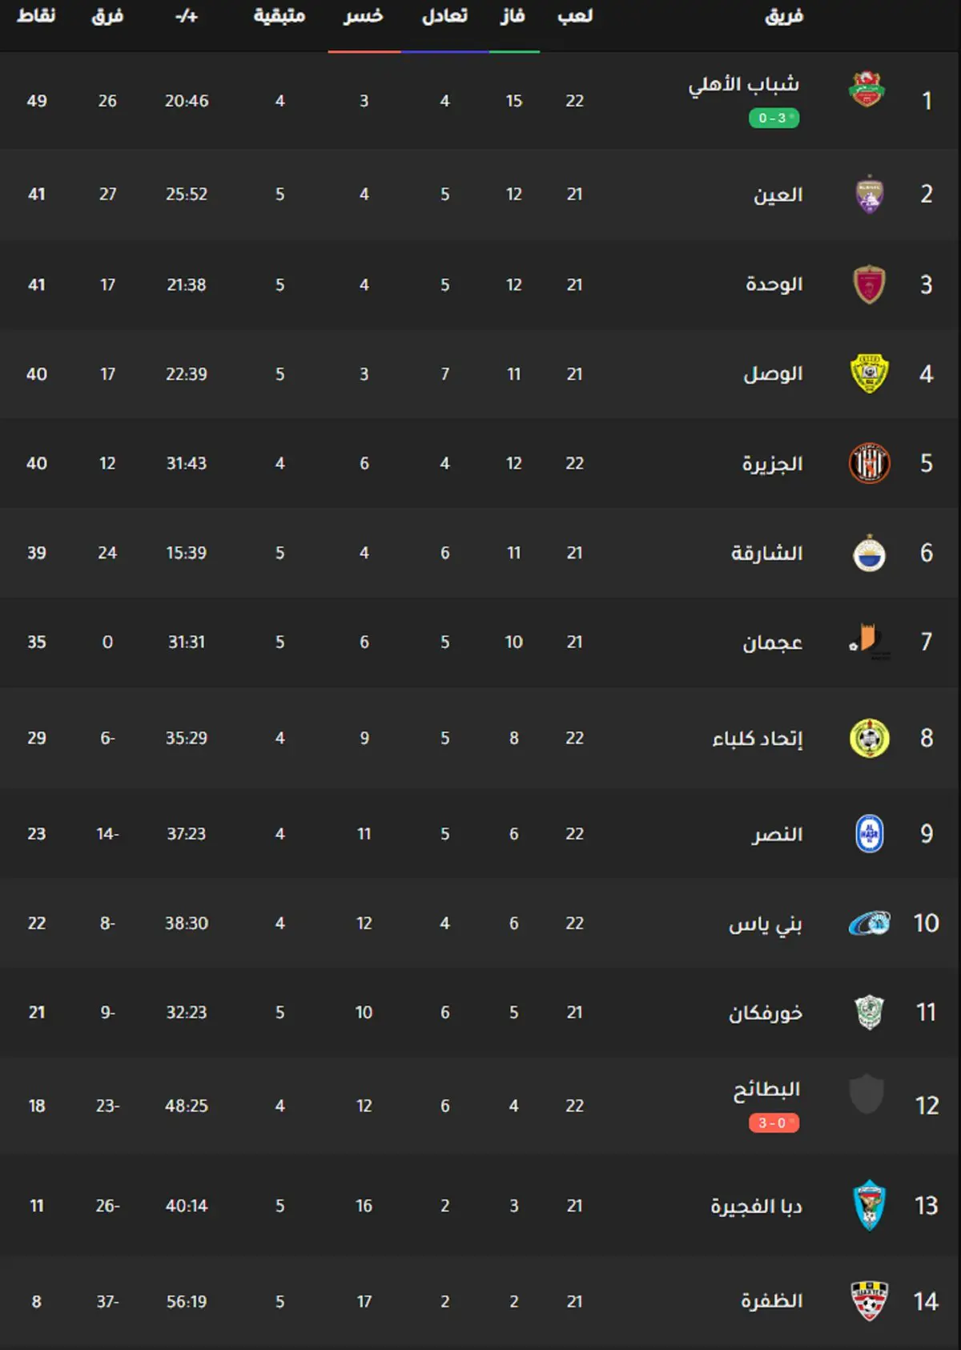Click the الظفرة club shield icon
Image resolution: width=961 pixels, height=1350 pixels.
coord(869,1301)
